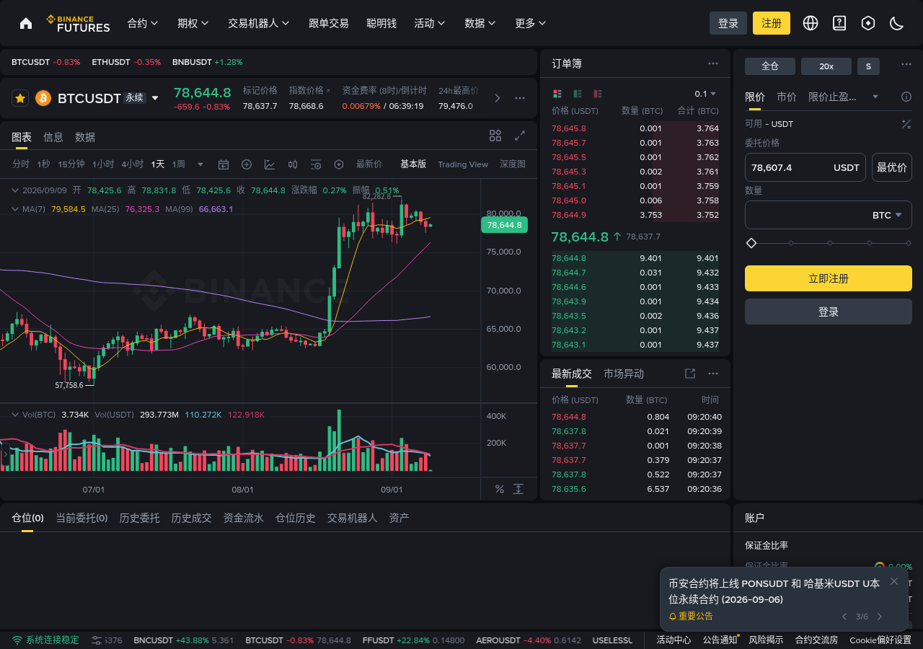Open the language globe icon
923x649 pixels.
click(x=811, y=23)
